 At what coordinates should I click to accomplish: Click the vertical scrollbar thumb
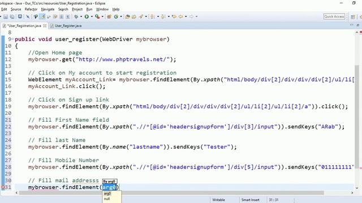point(357,117)
